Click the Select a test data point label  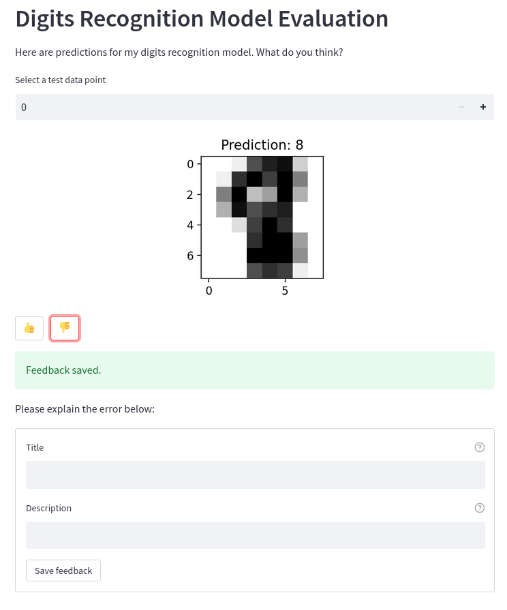pyautogui.click(x=61, y=80)
